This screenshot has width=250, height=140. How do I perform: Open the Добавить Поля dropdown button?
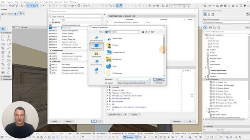pyautogui.click(x=117, y=115)
